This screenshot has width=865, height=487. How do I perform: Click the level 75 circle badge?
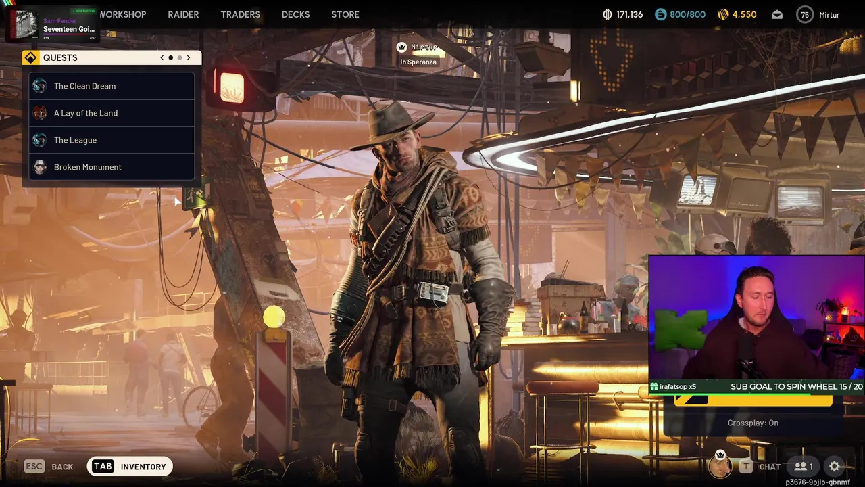pyautogui.click(x=804, y=14)
